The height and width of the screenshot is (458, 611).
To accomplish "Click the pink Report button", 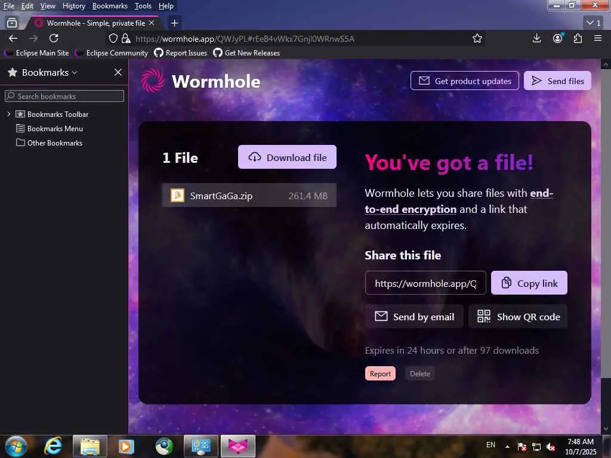I will pos(380,373).
